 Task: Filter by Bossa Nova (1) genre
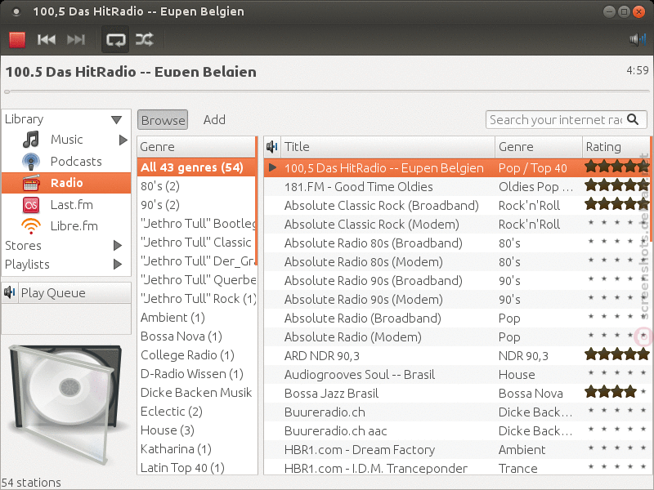click(196, 336)
